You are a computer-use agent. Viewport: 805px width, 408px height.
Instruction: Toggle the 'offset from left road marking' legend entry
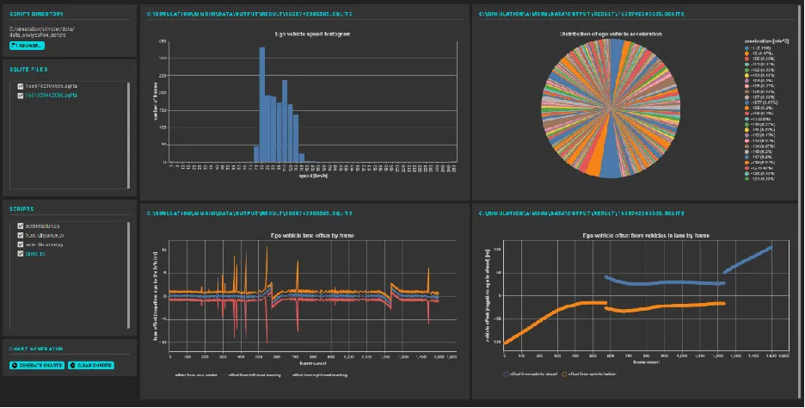[x=254, y=374]
